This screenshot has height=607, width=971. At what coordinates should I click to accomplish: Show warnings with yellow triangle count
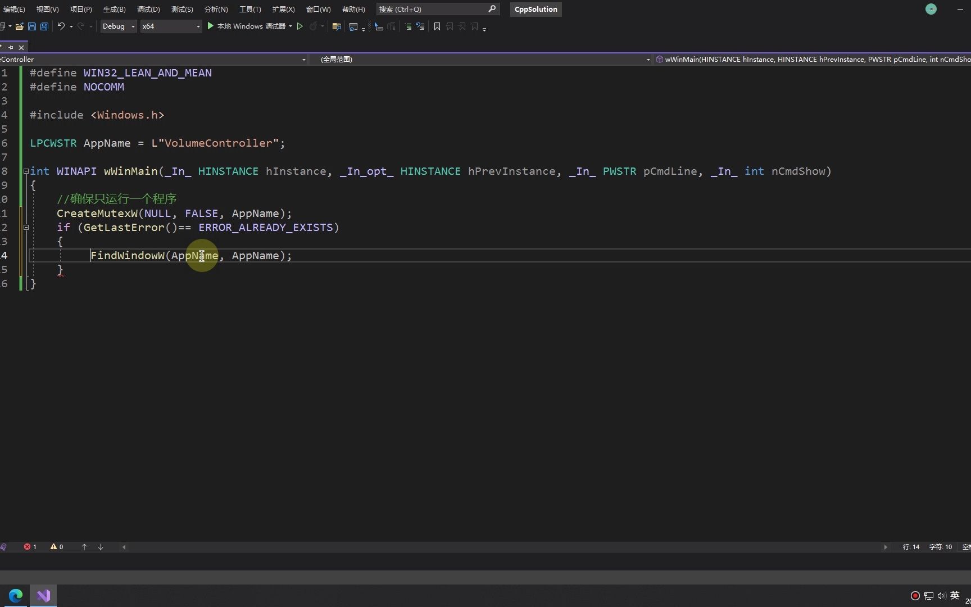(x=57, y=547)
